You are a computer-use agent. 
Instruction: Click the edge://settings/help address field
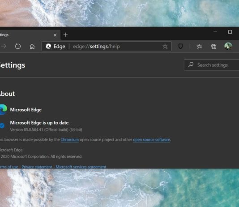pos(107,46)
